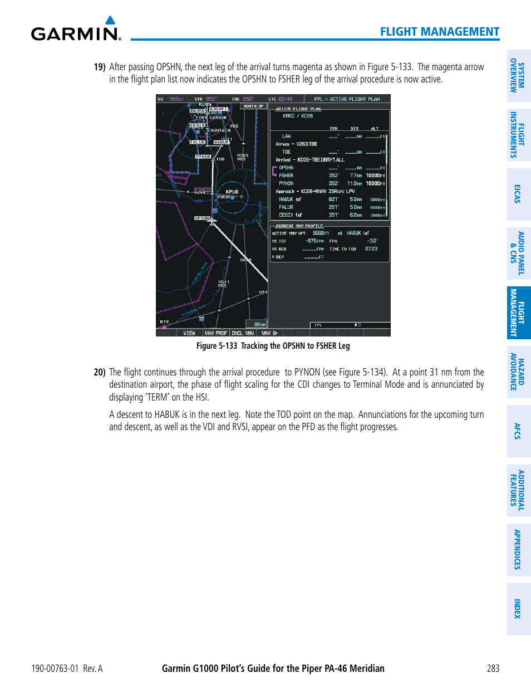The image size is (531, 688).
Task: Click the CNCL VNV softkey
Action: click(x=243, y=333)
